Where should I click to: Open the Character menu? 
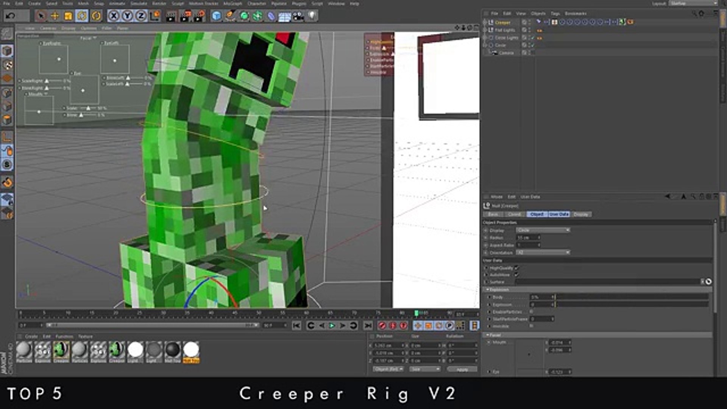click(256, 3)
